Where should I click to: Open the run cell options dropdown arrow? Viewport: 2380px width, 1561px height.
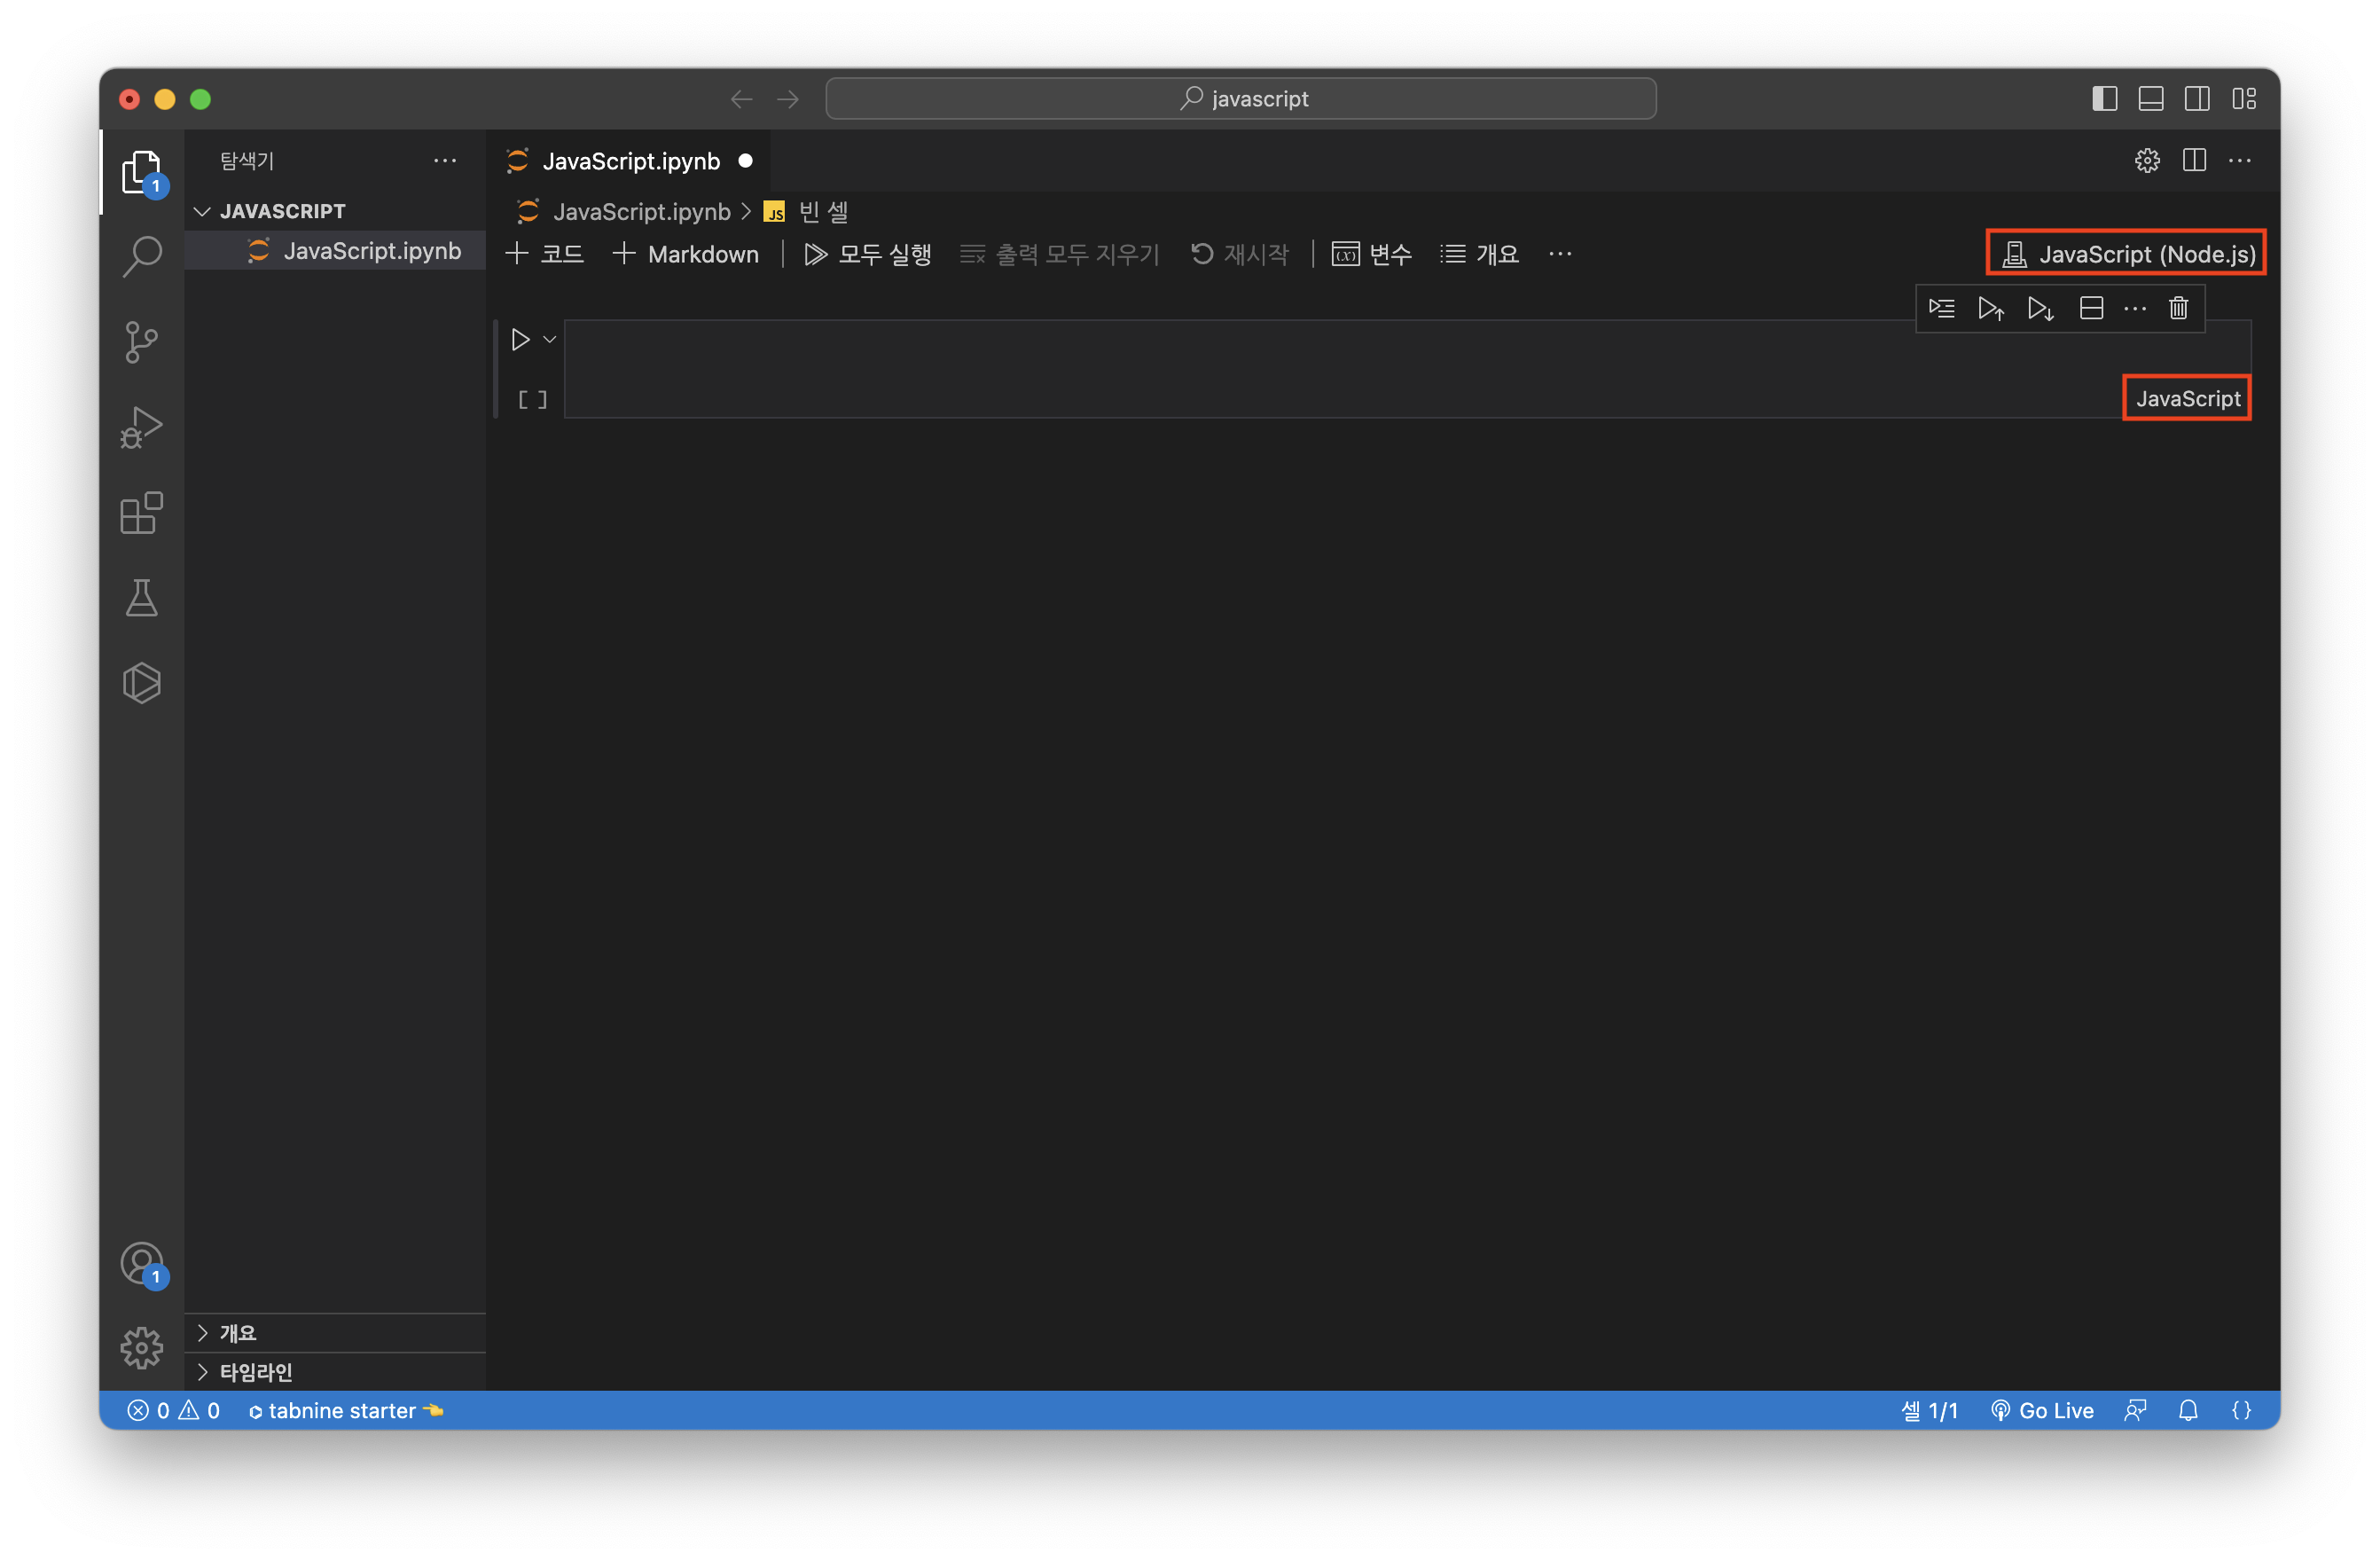coord(550,340)
